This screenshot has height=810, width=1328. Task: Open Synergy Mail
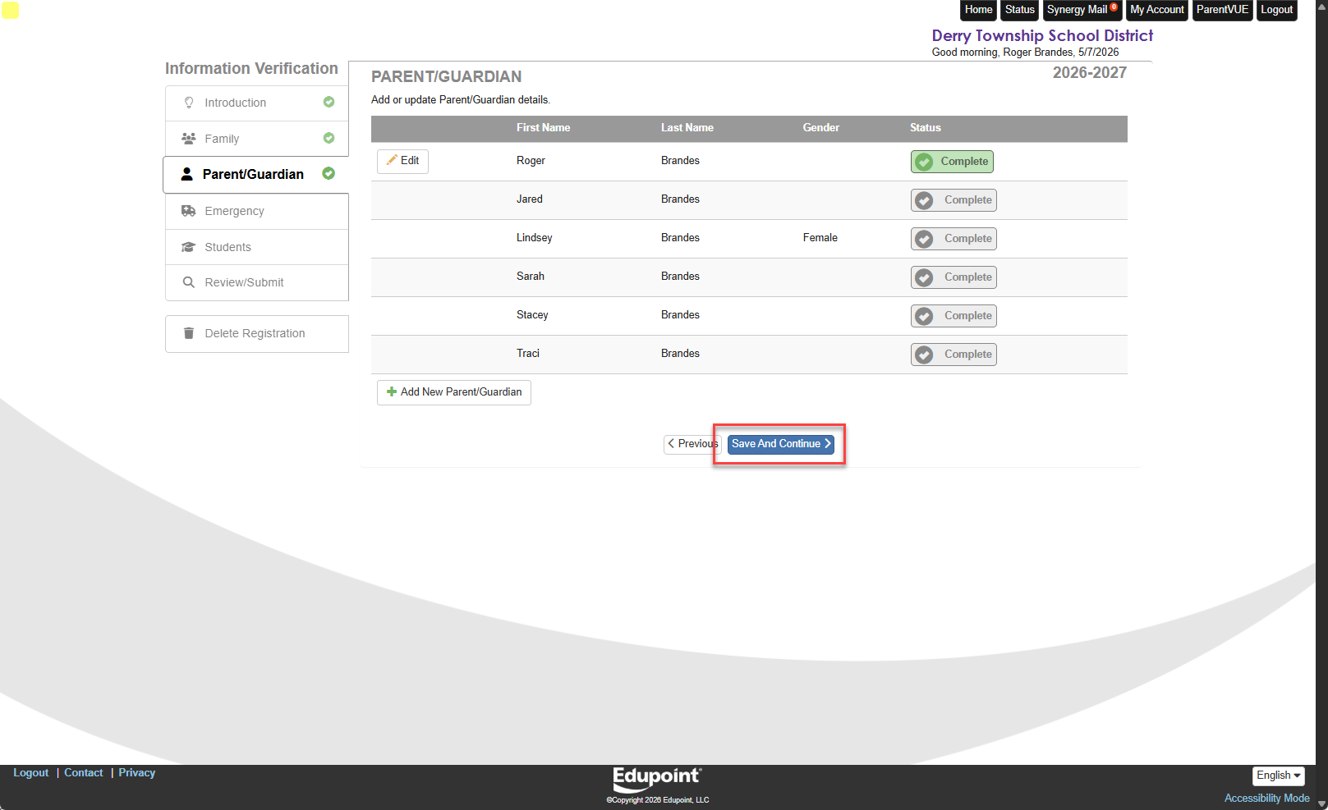point(1082,10)
